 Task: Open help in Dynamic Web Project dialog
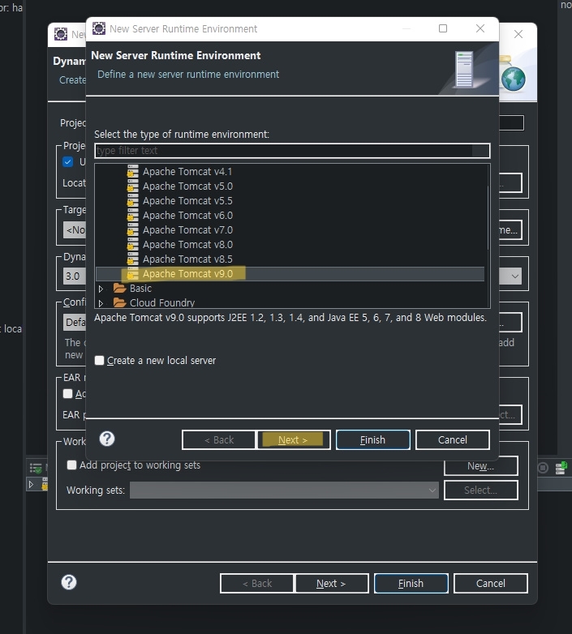point(69,582)
